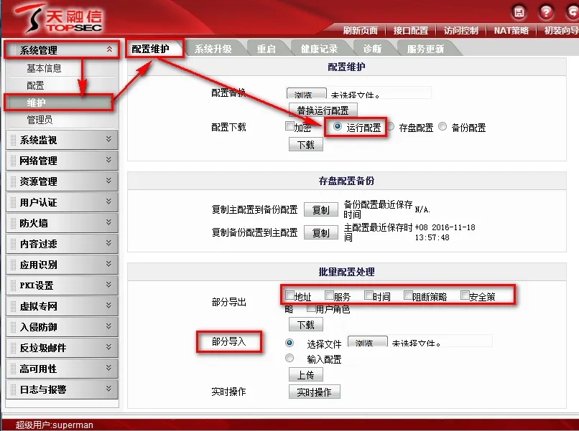Screen dimensions: 579x431
Task: Click 复制 for 复制主配置到备份配置
Action: tap(320, 210)
